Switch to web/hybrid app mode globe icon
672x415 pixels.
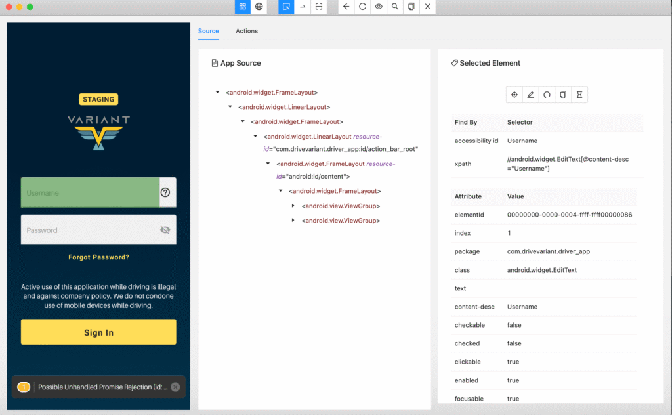click(x=259, y=7)
